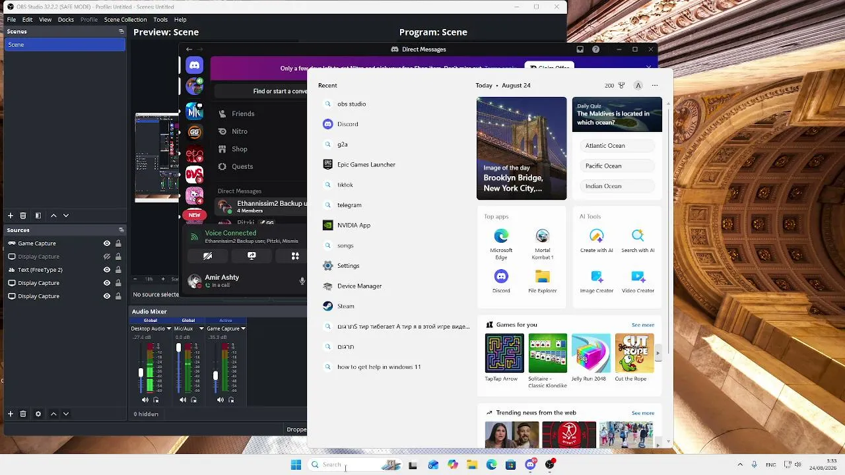Viewport: 845px width, 475px height.
Task: Open Game Capture mixer options dropdown arrow
Action: (243, 329)
